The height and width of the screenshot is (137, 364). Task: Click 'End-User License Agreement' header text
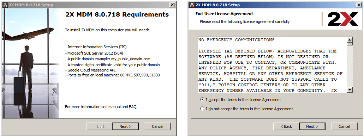(x=224, y=14)
